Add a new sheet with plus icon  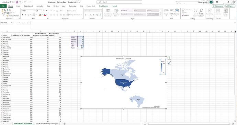click(x=65, y=124)
